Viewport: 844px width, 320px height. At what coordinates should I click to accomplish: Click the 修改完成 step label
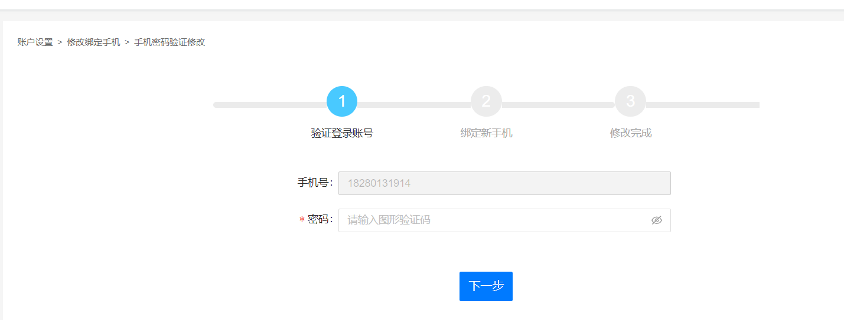tap(630, 133)
